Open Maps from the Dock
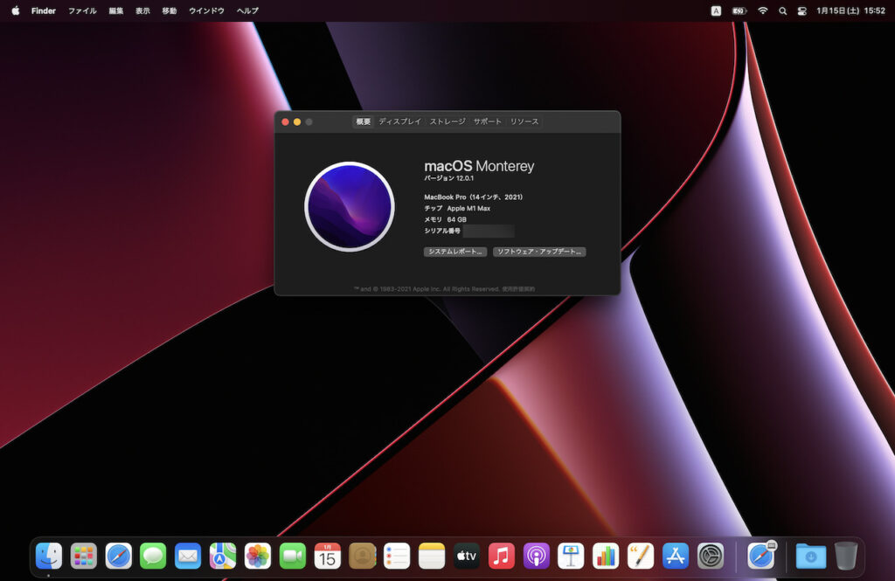The height and width of the screenshot is (581, 895). 223,556
